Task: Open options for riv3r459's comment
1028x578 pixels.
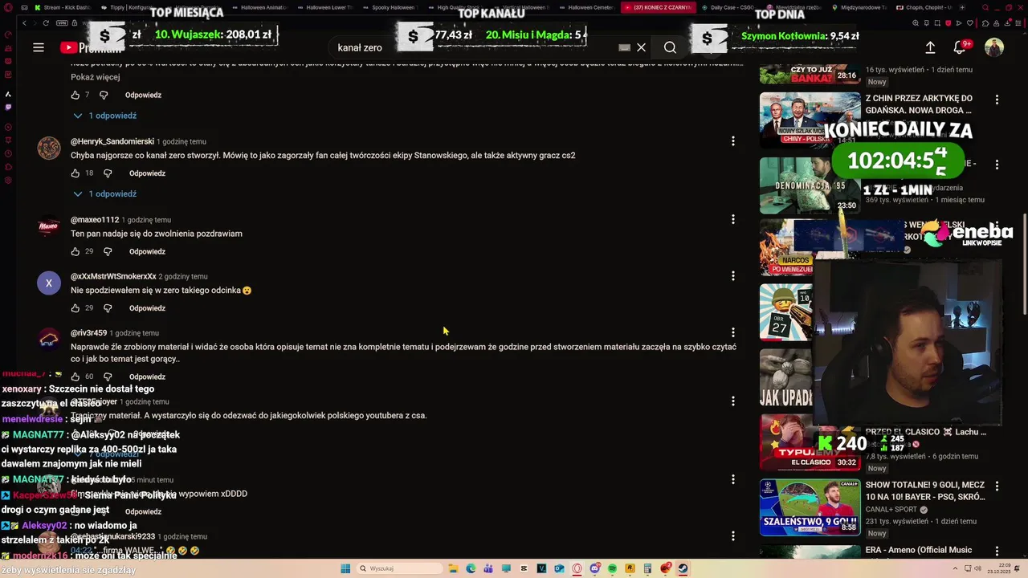Action: 732,332
